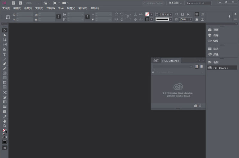Image resolution: width=239 pixels, height=158 pixels.
Task: Switch CC Libraries to grid view
Action: [x=197, y=67]
